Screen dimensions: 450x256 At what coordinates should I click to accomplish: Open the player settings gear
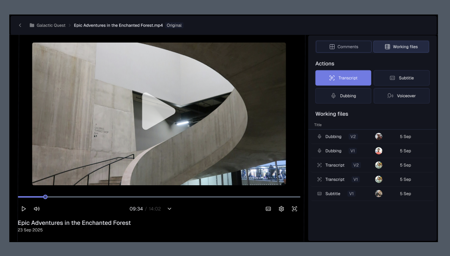pos(281,209)
